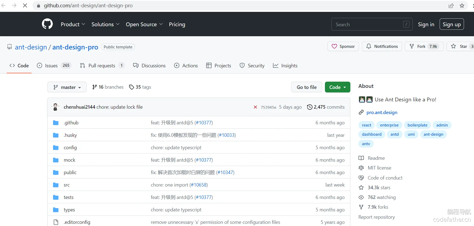Open the Security tab
The width and height of the screenshot is (474, 226).
(252, 65)
